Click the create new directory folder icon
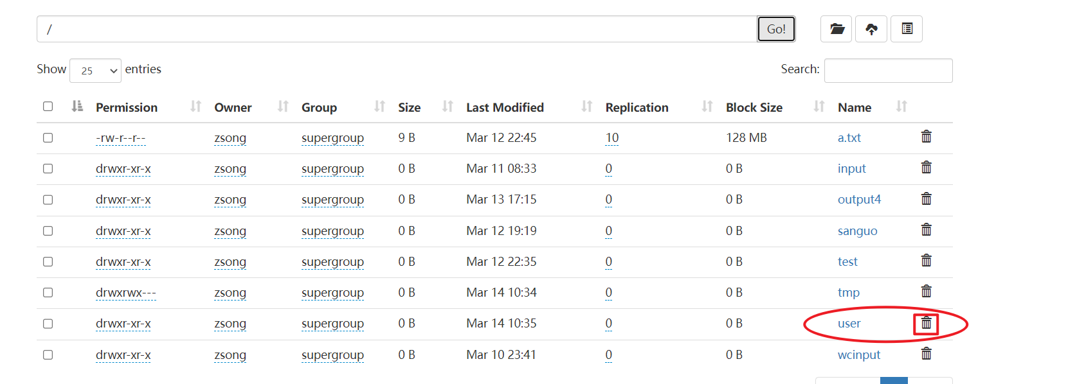This screenshot has height=384, width=1077. pos(837,29)
